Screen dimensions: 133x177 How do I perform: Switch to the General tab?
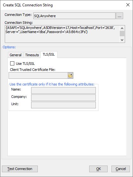pos(16,55)
